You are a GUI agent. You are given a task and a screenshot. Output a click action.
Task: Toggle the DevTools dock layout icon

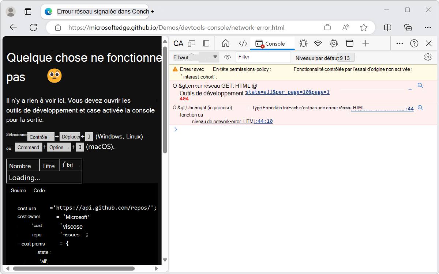pyautogui.click(x=206, y=43)
